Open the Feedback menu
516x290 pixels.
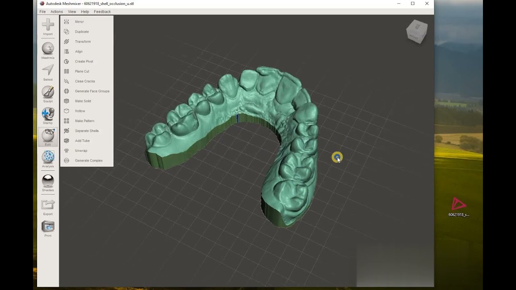pyautogui.click(x=102, y=12)
